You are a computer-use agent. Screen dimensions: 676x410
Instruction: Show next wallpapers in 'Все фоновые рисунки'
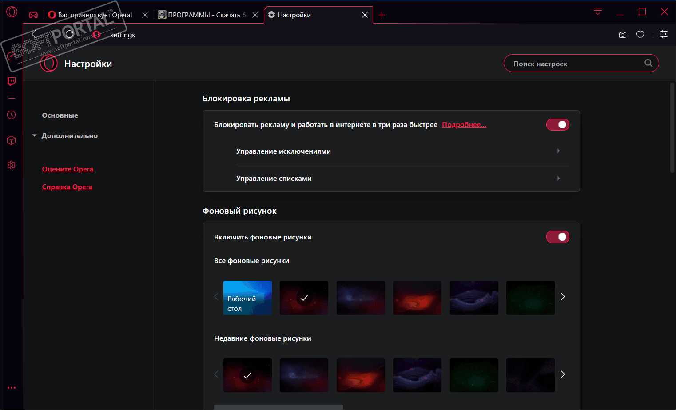(x=563, y=297)
